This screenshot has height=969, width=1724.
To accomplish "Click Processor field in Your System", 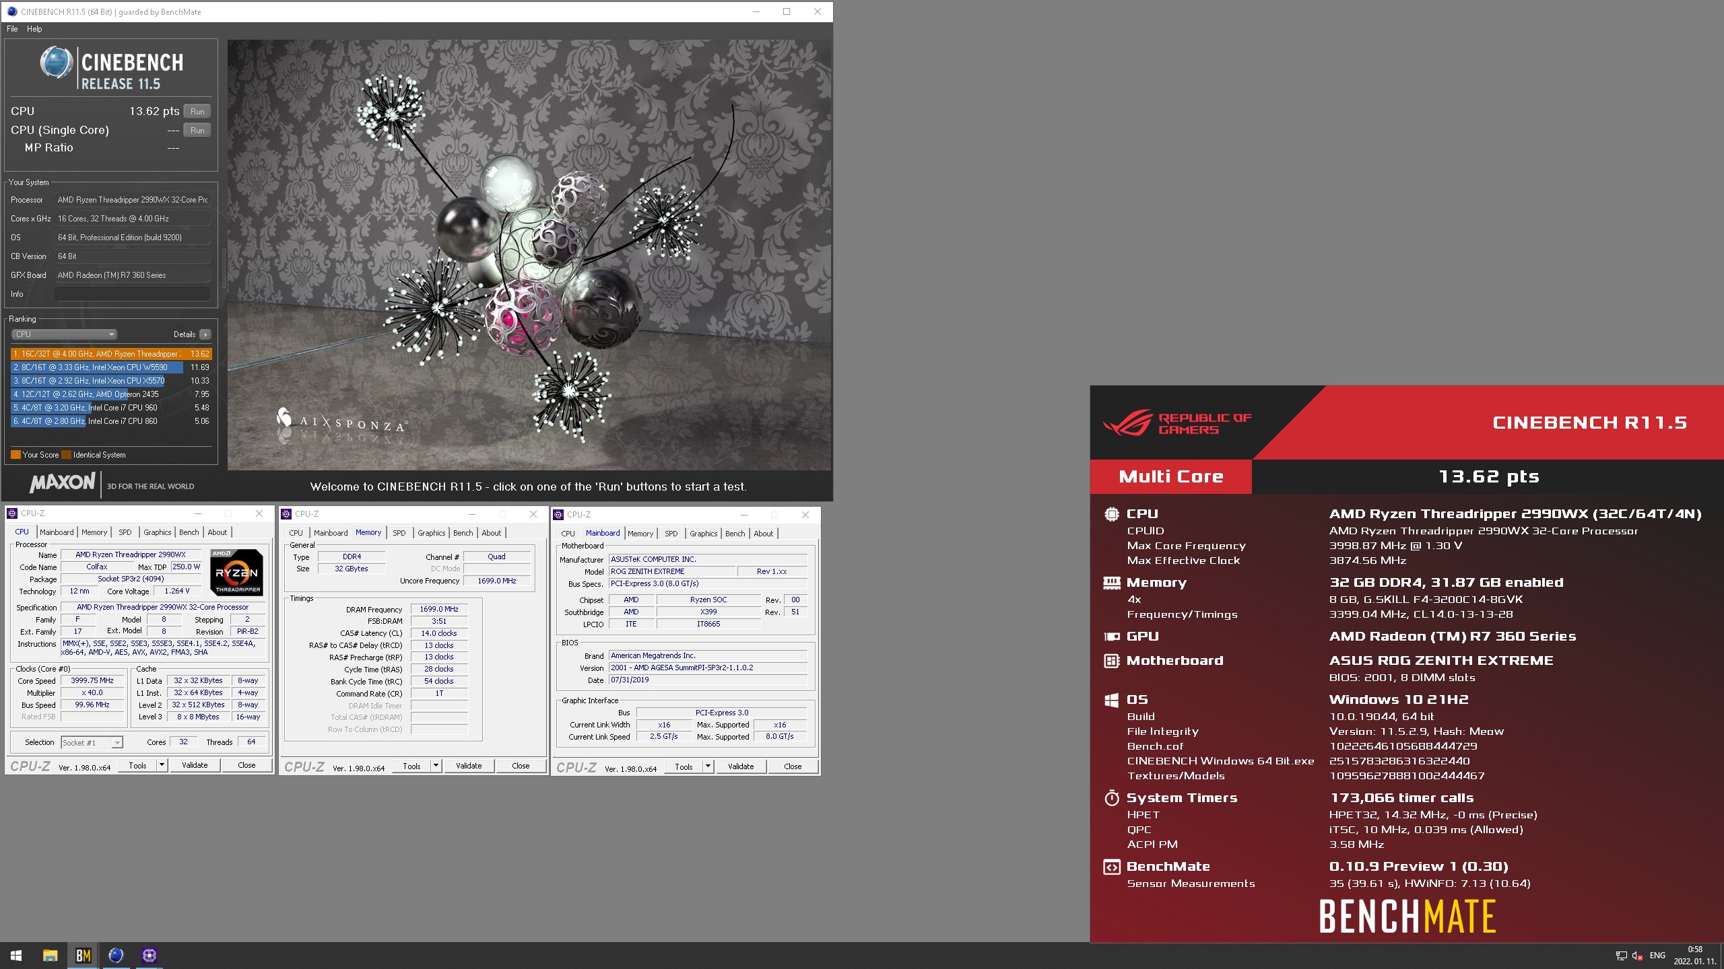I will [x=133, y=200].
